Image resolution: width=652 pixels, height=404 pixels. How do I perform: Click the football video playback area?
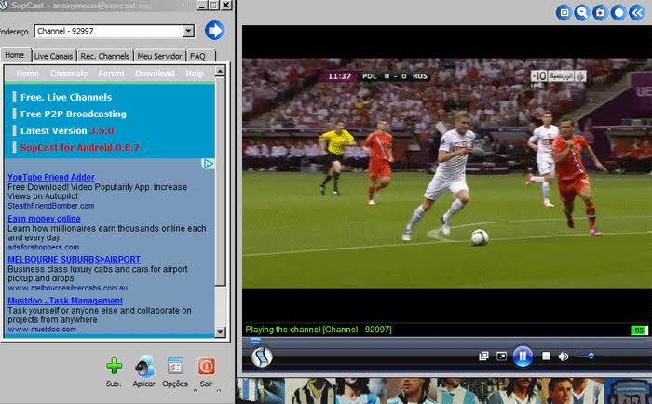(x=447, y=173)
